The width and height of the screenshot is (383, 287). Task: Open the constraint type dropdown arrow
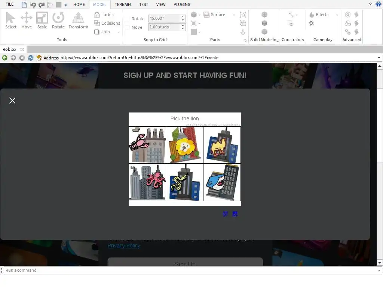tap(297, 15)
